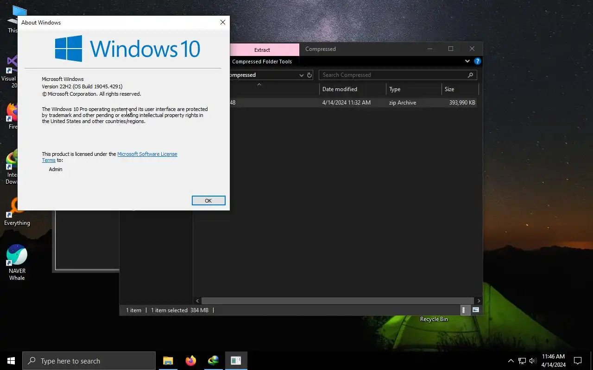This screenshot has width=593, height=370.
Task: Sort by Date modified column
Action: pyautogui.click(x=353, y=89)
